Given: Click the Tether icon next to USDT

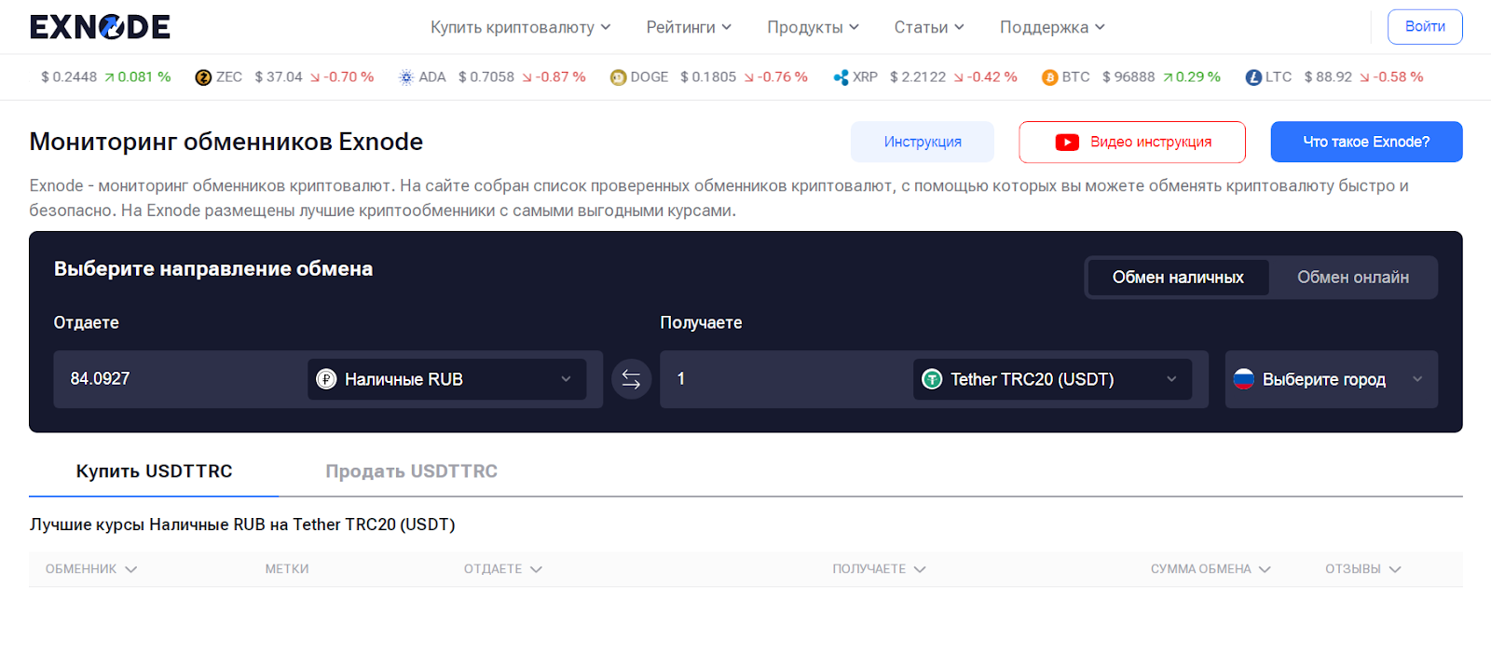Looking at the screenshot, I should [x=932, y=379].
